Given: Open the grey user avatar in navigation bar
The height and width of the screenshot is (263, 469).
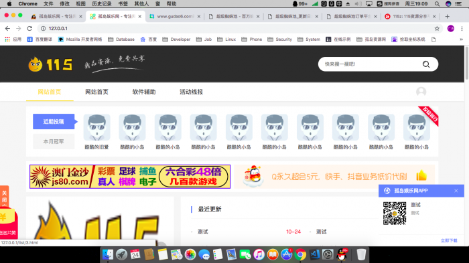Looking at the screenshot, I should pyautogui.click(x=421, y=92).
